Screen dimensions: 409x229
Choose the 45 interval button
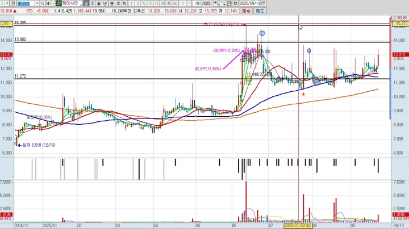tap(169, 3)
